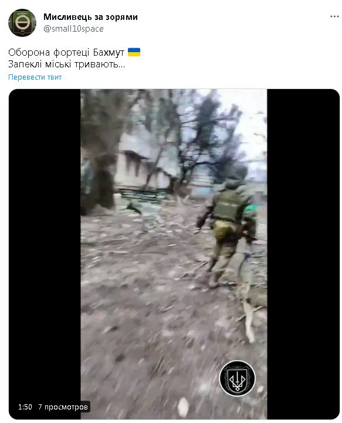Screen dimensions: 342x423
Task: Click the green bench in the video
Action: click(140, 196)
